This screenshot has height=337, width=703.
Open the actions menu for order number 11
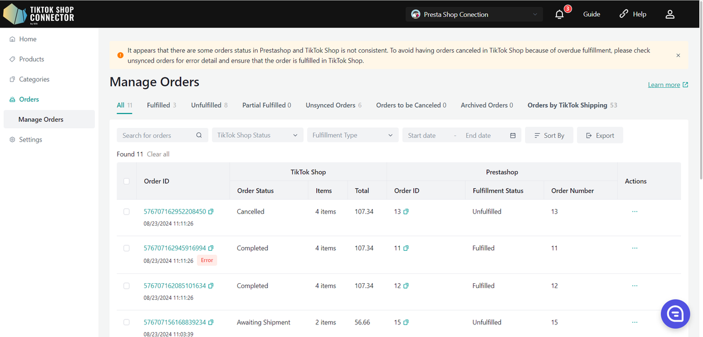pyautogui.click(x=635, y=248)
